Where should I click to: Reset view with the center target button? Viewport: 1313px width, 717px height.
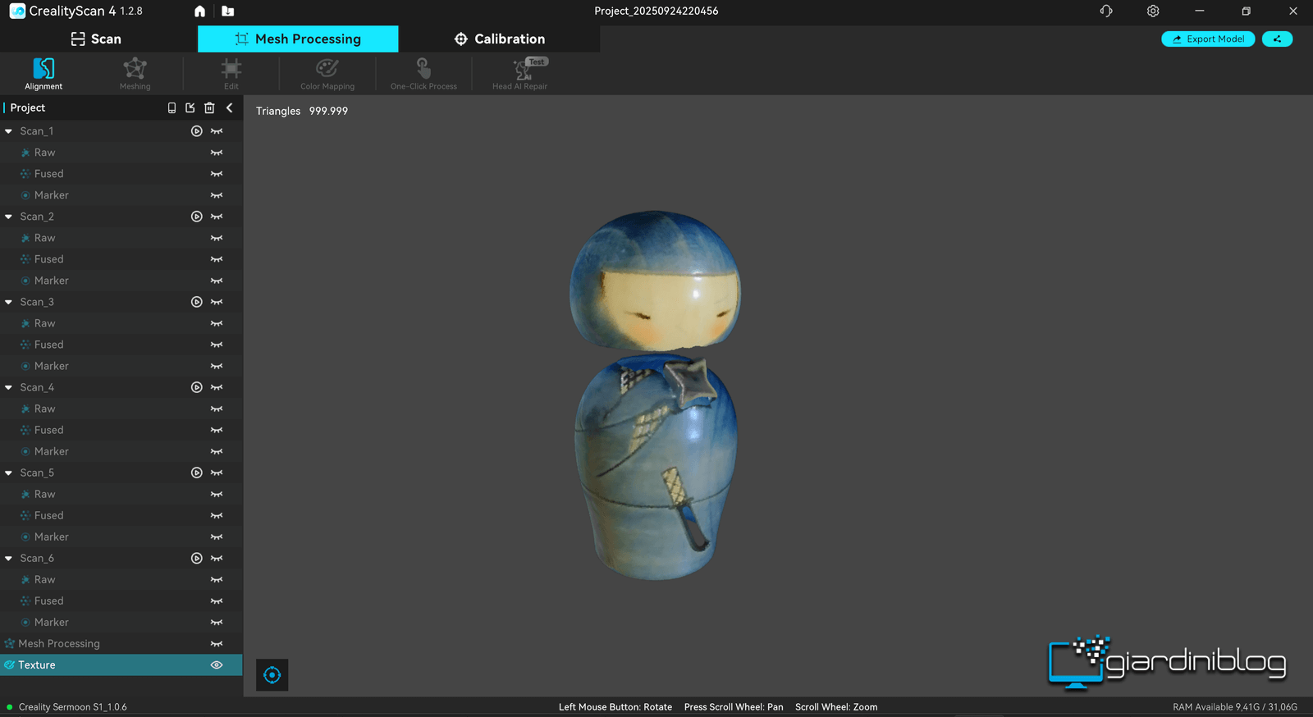pyautogui.click(x=272, y=675)
